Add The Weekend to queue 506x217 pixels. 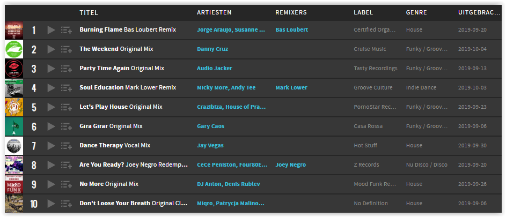point(66,49)
